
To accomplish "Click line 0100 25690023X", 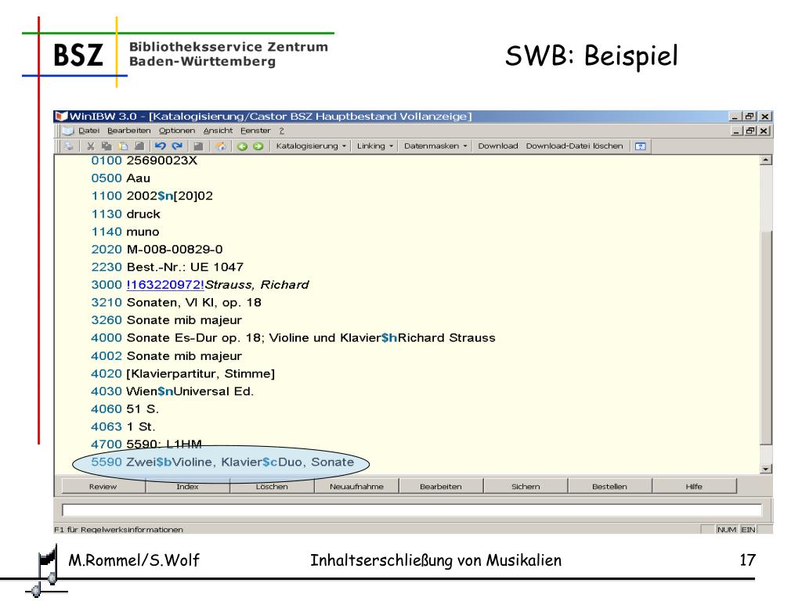I will point(144,160).
